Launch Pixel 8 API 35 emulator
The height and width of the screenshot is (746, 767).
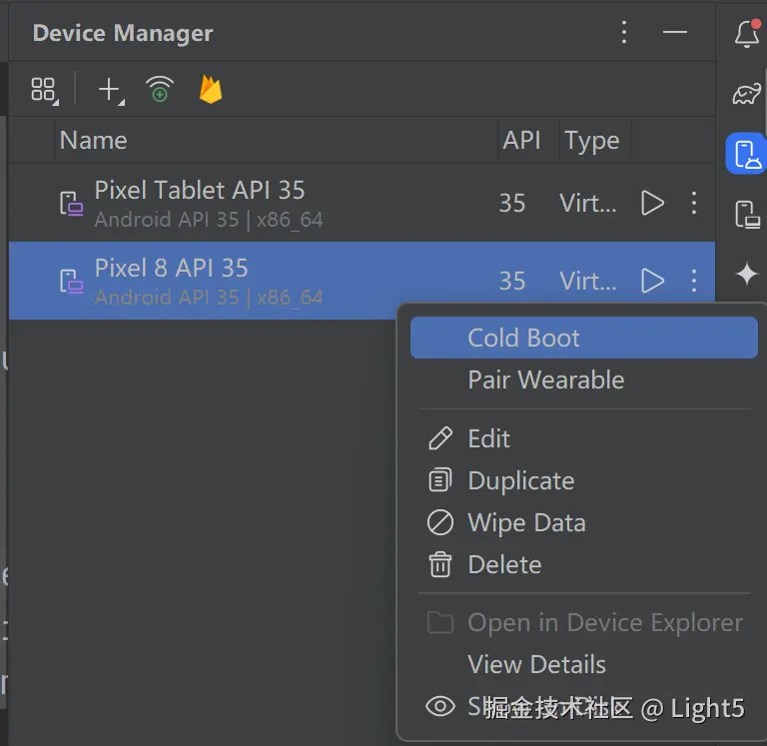pos(652,281)
